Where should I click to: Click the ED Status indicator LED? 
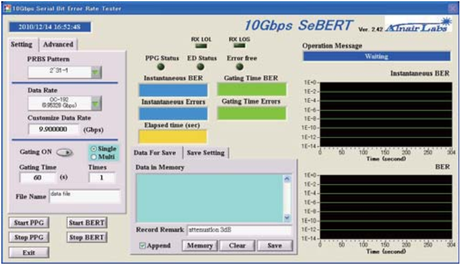coord(200,67)
